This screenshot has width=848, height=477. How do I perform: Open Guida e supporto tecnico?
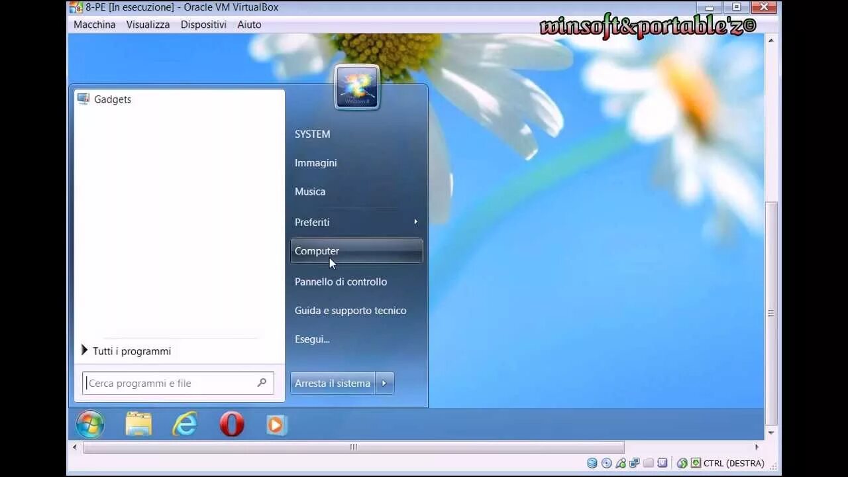point(350,311)
